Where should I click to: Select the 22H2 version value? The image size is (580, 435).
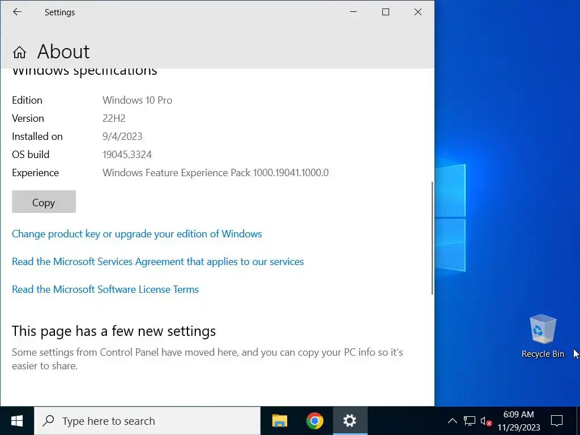pyautogui.click(x=114, y=118)
